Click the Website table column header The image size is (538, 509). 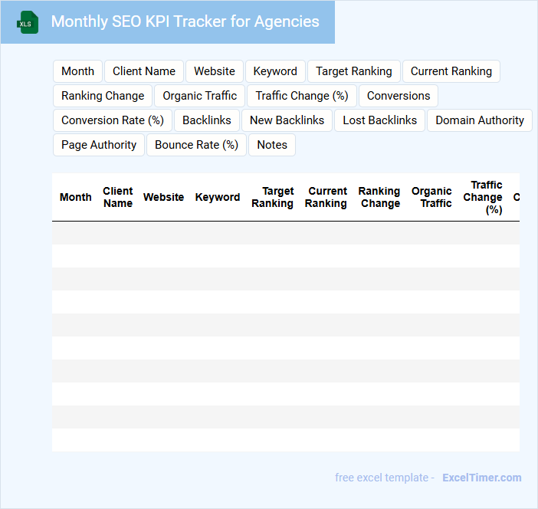(x=164, y=197)
